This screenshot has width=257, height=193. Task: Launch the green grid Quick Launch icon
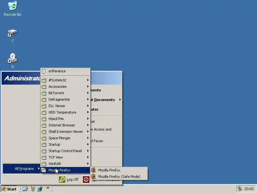coord(40,189)
